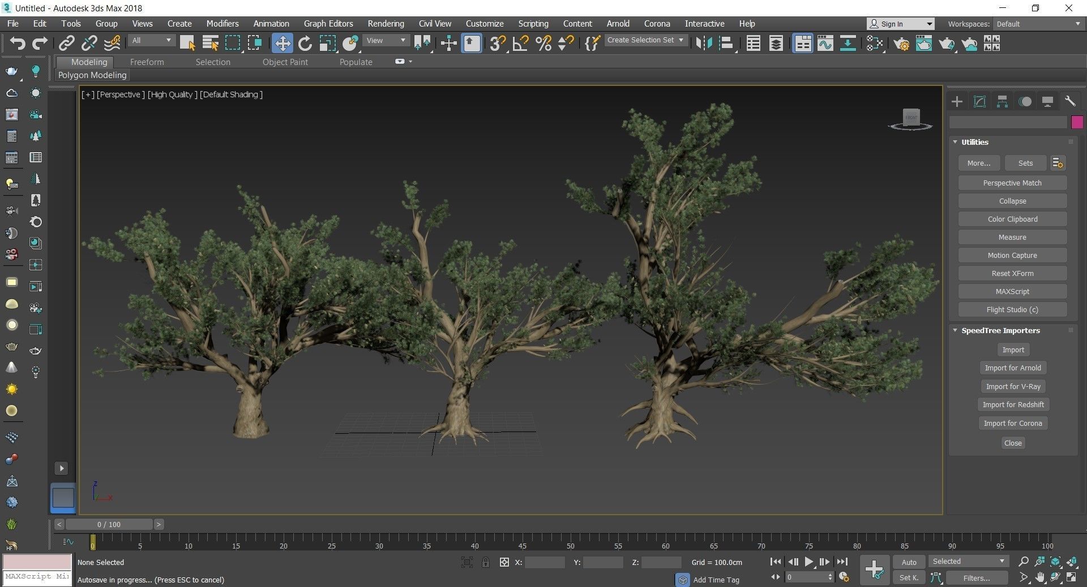The width and height of the screenshot is (1087, 587).
Task: Switch to the Freeform ribbon tab
Action: 147,62
